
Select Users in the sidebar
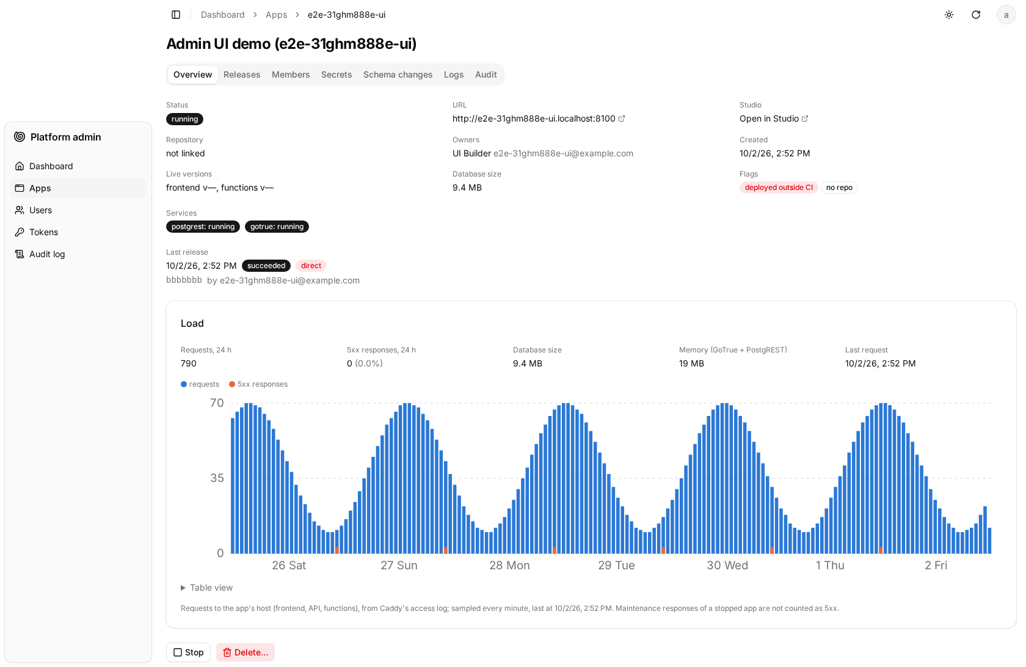[x=78, y=210]
